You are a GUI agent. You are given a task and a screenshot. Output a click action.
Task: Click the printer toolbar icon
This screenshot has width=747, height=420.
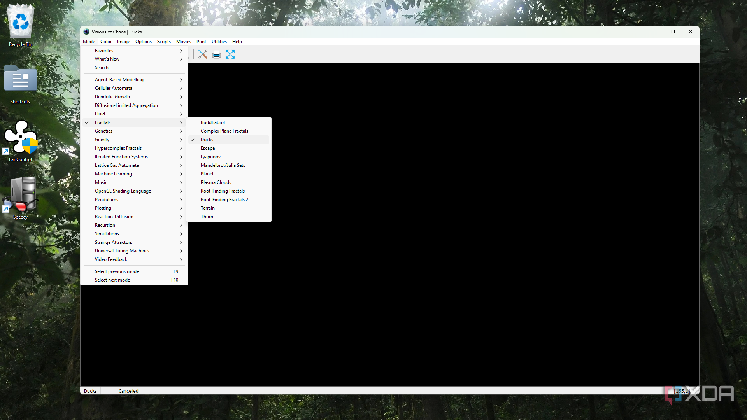(x=216, y=54)
